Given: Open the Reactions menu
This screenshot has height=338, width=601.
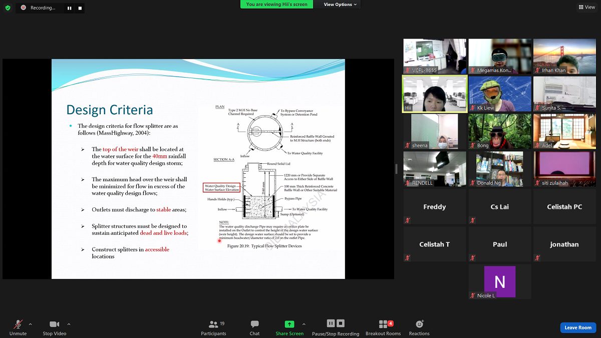Looking at the screenshot, I should [x=419, y=328].
